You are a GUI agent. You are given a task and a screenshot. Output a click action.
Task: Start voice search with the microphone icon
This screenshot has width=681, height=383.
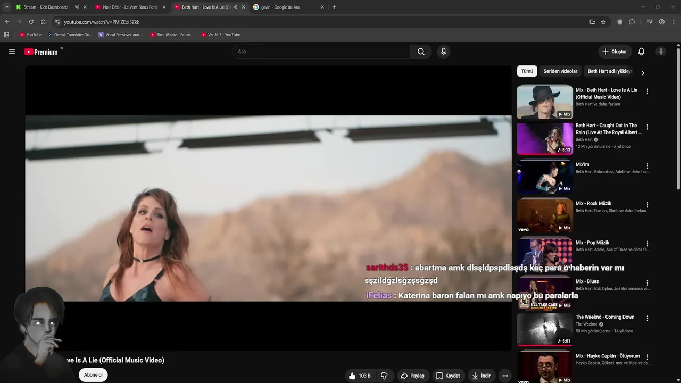point(443,52)
